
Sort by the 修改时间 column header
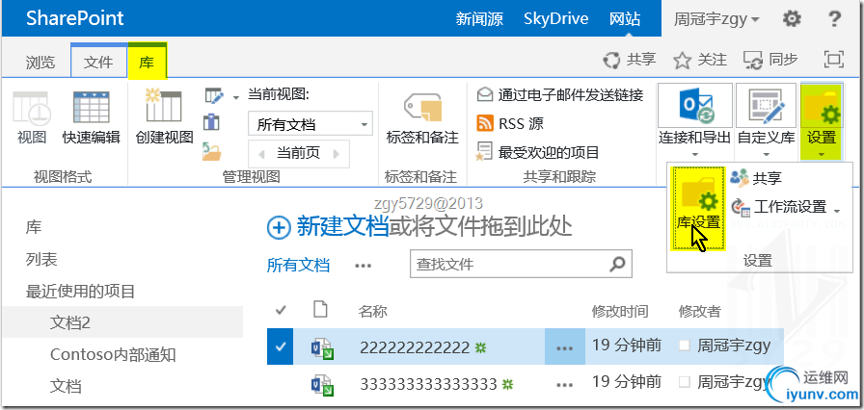pyautogui.click(x=620, y=311)
